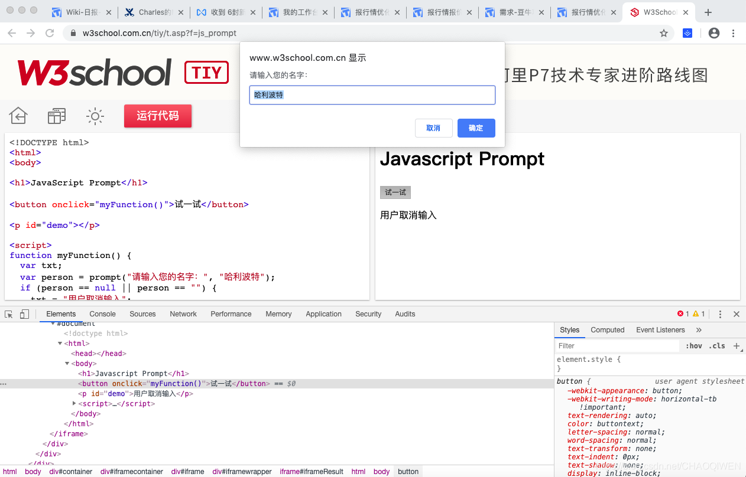Open the Memory tab

point(278,314)
